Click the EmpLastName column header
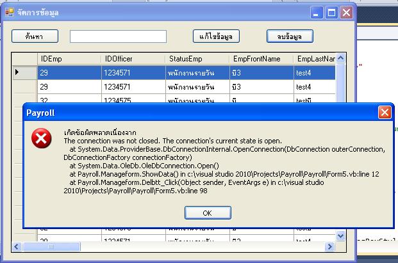 click(315, 59)
